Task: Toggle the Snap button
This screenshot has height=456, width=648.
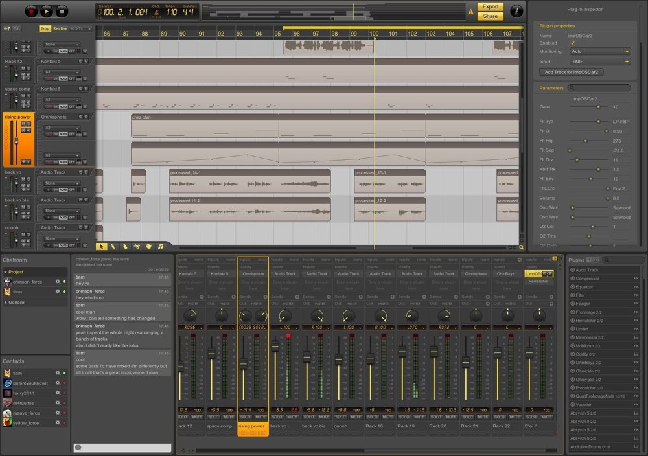Action: pyautogui.click(x=45, y=28)
